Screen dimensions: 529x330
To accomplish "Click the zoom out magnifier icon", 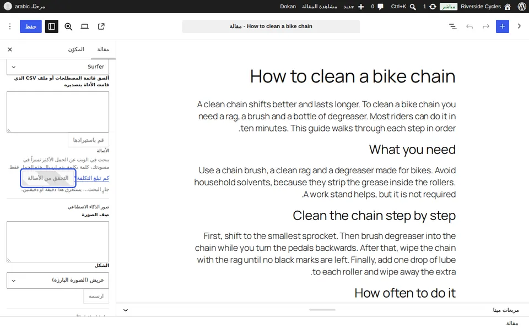I will [68, 26].
